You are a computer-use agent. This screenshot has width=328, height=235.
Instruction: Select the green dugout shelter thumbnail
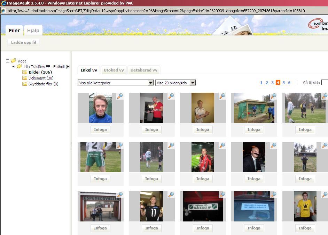tap(254, 108)
